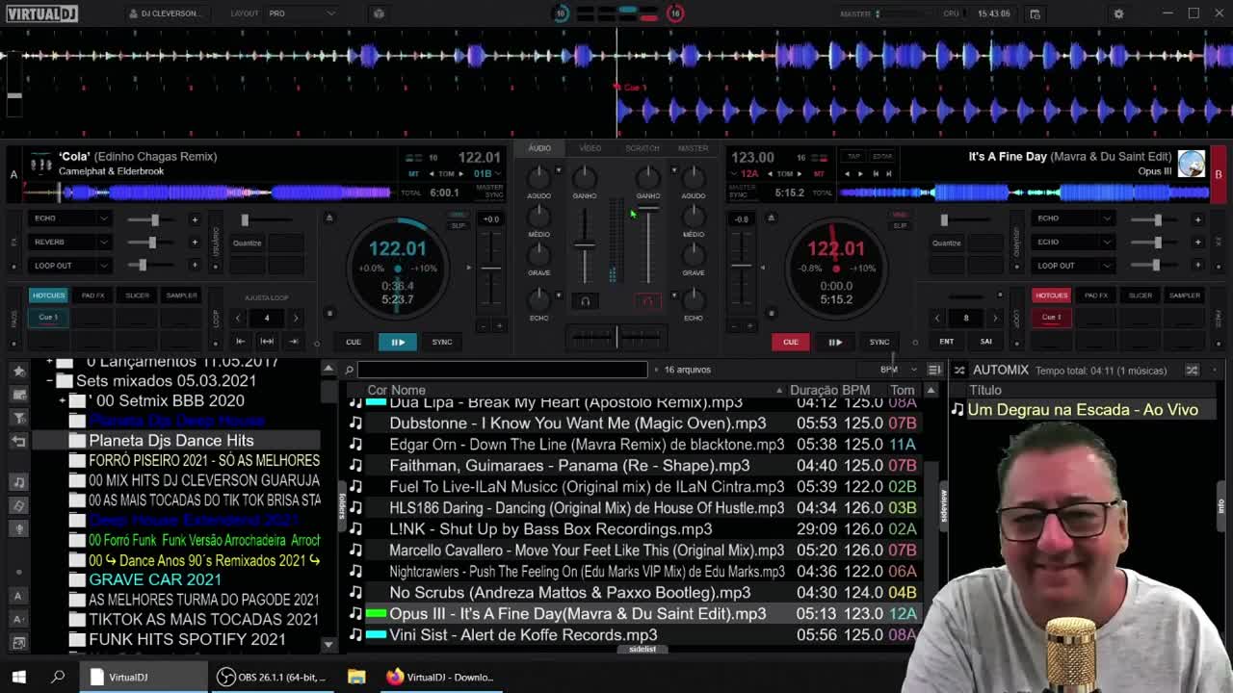This screenshot has width=1233, height=693.
Task: Click the plus button beside deck A REVERB effect
Action: click(195, 243)
